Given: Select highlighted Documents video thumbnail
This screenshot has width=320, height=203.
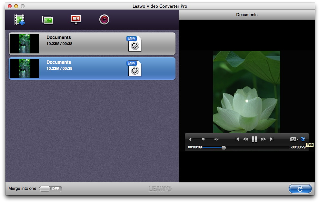Looking at the screenshot, I should click(x=25, y=69).
